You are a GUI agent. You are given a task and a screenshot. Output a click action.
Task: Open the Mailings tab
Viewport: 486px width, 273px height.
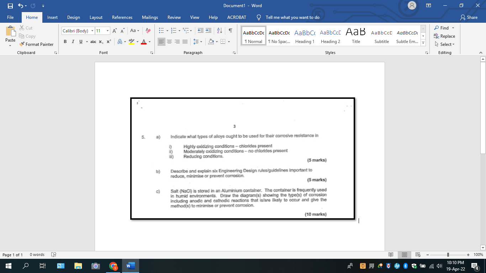(x=150, y=17)
